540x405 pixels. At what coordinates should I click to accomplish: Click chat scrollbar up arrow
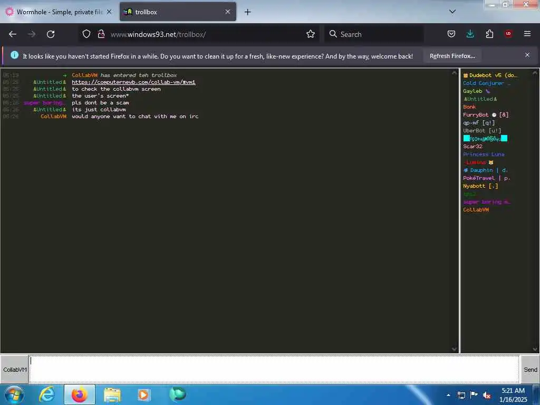click(454, 73)
